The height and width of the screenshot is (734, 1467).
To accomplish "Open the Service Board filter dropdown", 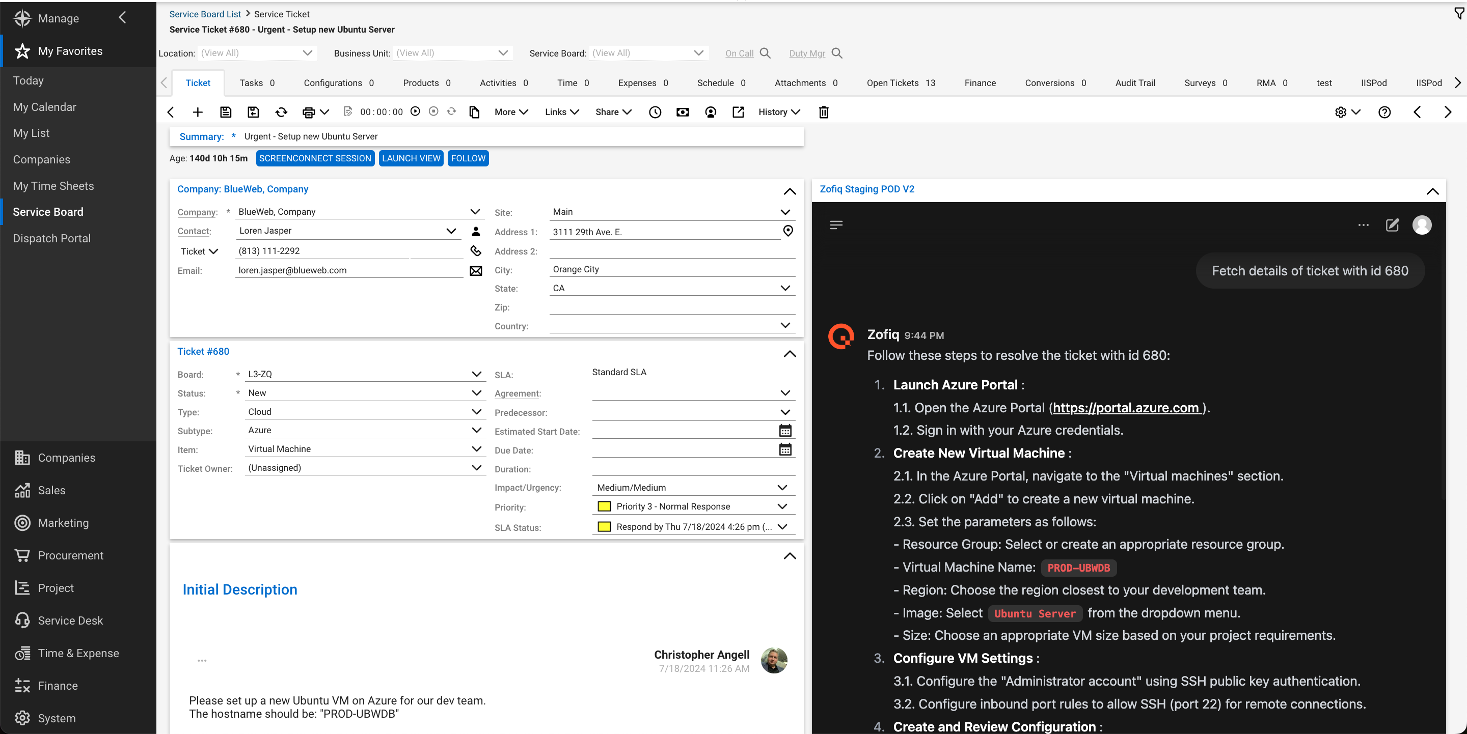I will (648, 53).
